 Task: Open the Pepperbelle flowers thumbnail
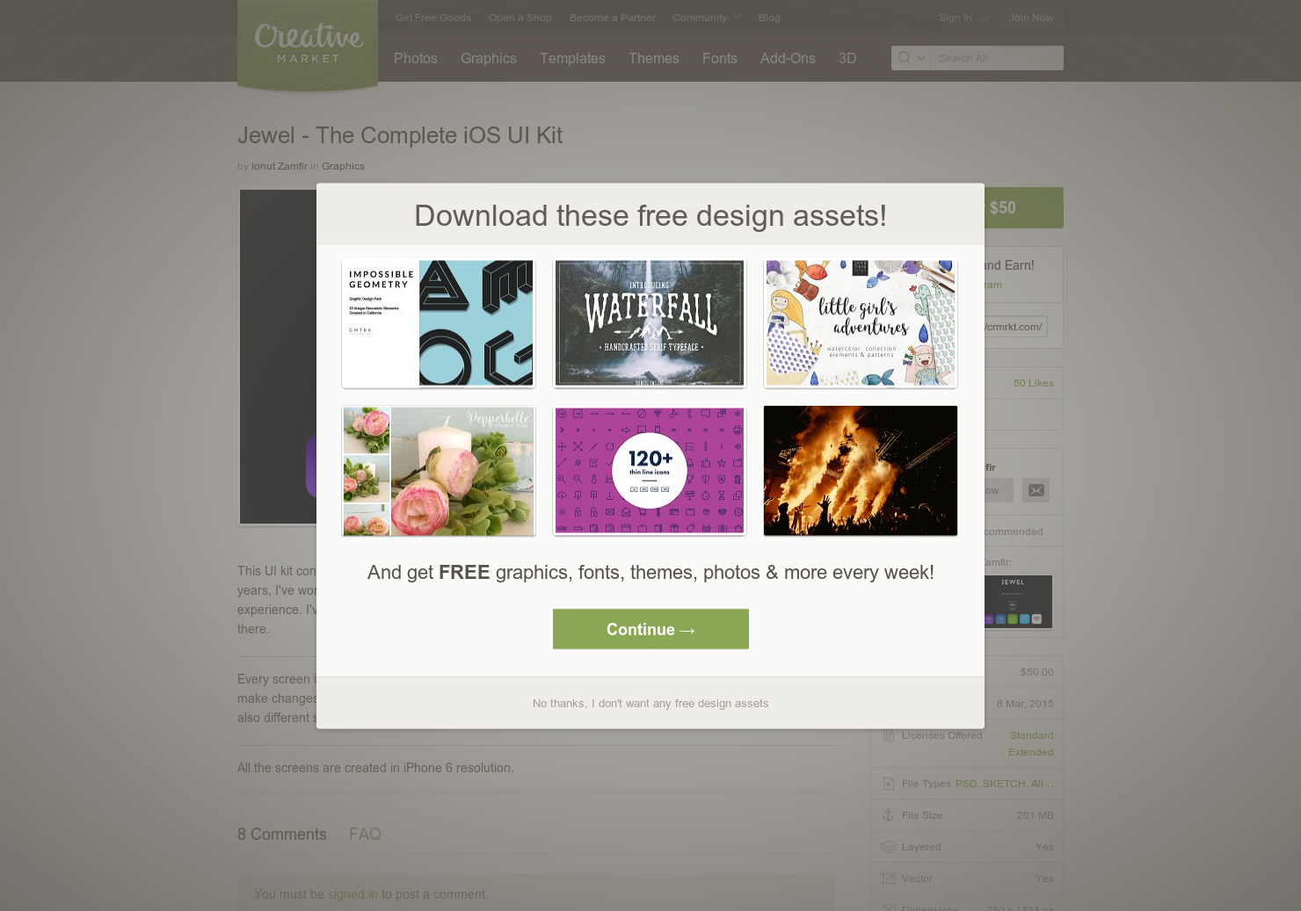pos(438,471)
